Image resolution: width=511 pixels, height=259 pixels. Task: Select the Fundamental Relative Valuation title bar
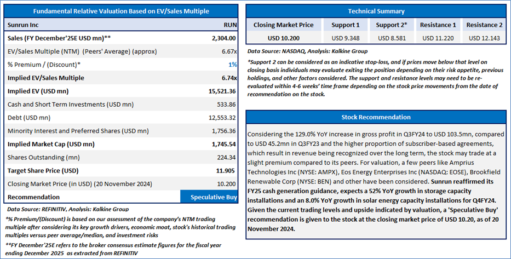pos(121,11)
